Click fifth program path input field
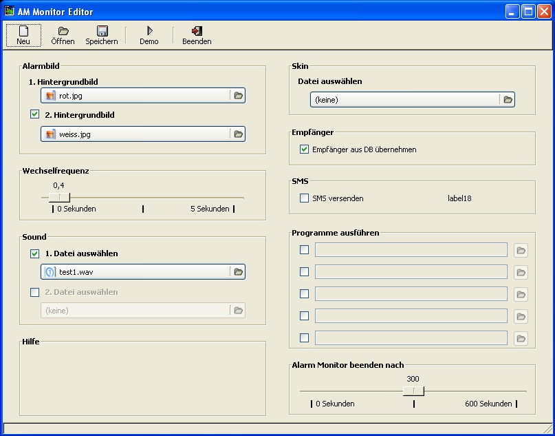This screenshot has height=436, width=555. (411, 338)
